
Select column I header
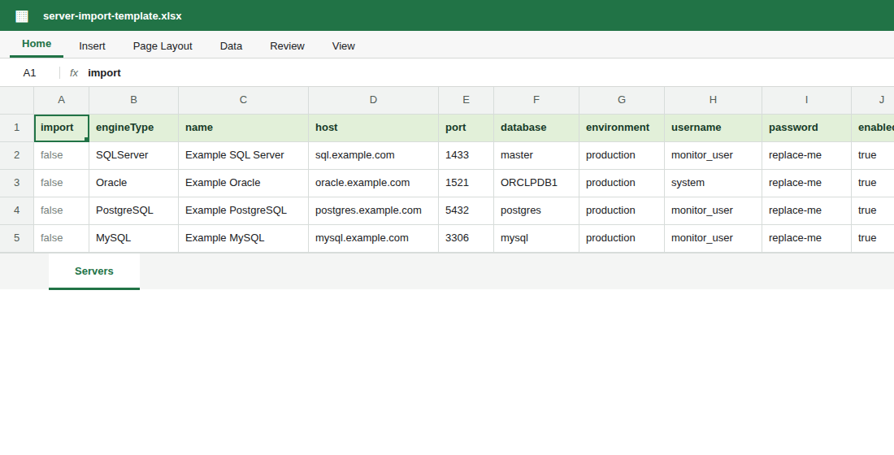806,101
